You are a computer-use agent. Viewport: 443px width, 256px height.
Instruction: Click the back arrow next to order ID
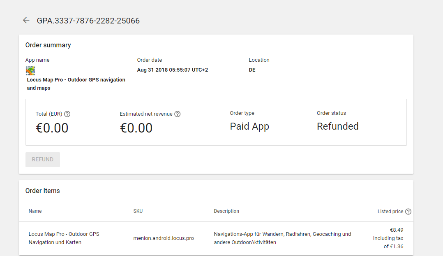[26, 20]
